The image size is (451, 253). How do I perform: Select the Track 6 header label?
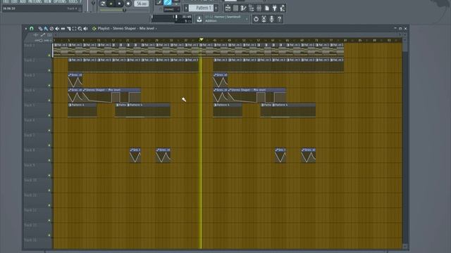click(30, 120)
